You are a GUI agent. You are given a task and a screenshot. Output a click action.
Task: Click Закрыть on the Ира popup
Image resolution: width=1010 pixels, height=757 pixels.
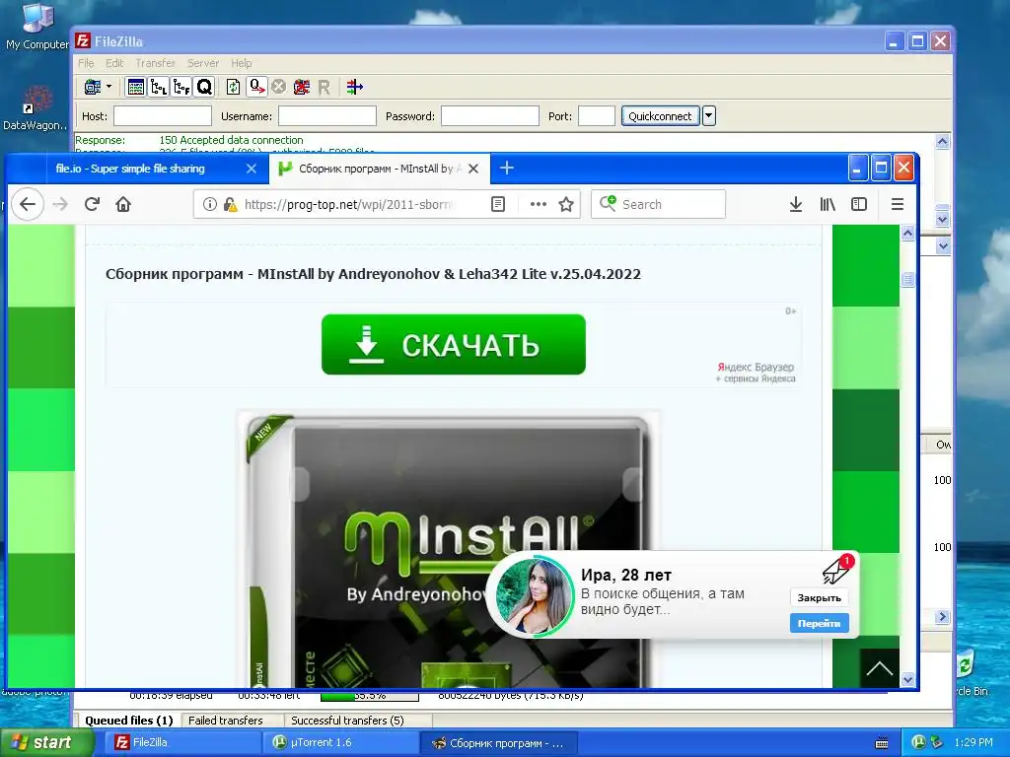pyautogui.click(x=820, y=598)
